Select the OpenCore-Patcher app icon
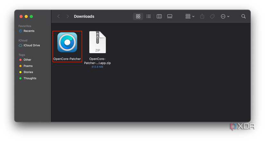265x141 pixels. 67,42
